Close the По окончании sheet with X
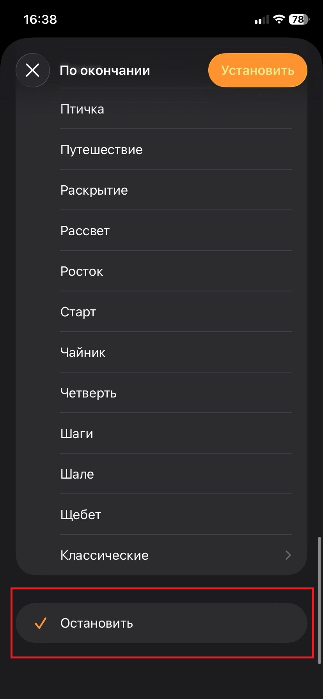This screenshot has width=323, height=699. [32, 70]
